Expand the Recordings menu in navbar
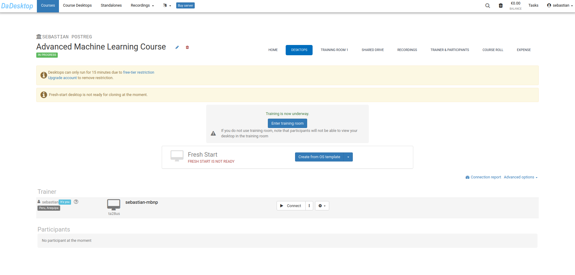 click(x=142, y=6)
